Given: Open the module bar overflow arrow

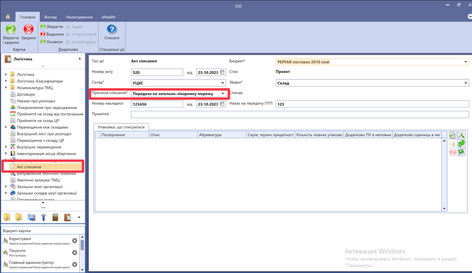Looking at the screenshot, I should [79, 218].
